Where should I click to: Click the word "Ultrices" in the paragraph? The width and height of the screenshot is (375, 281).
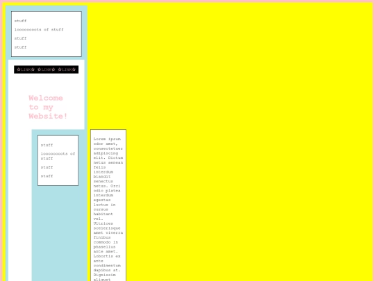(103, 223)
